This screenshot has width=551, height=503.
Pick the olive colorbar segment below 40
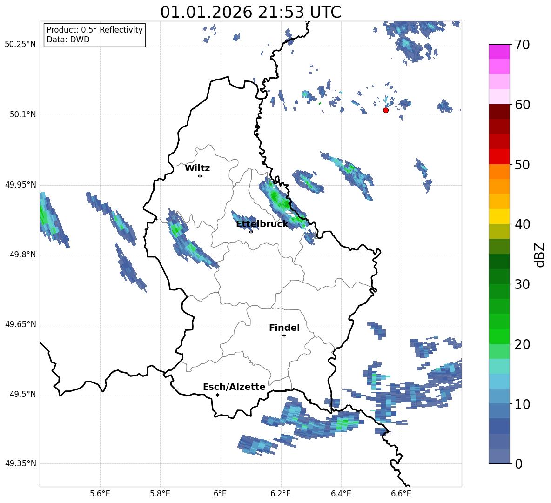tap(499, 231)
